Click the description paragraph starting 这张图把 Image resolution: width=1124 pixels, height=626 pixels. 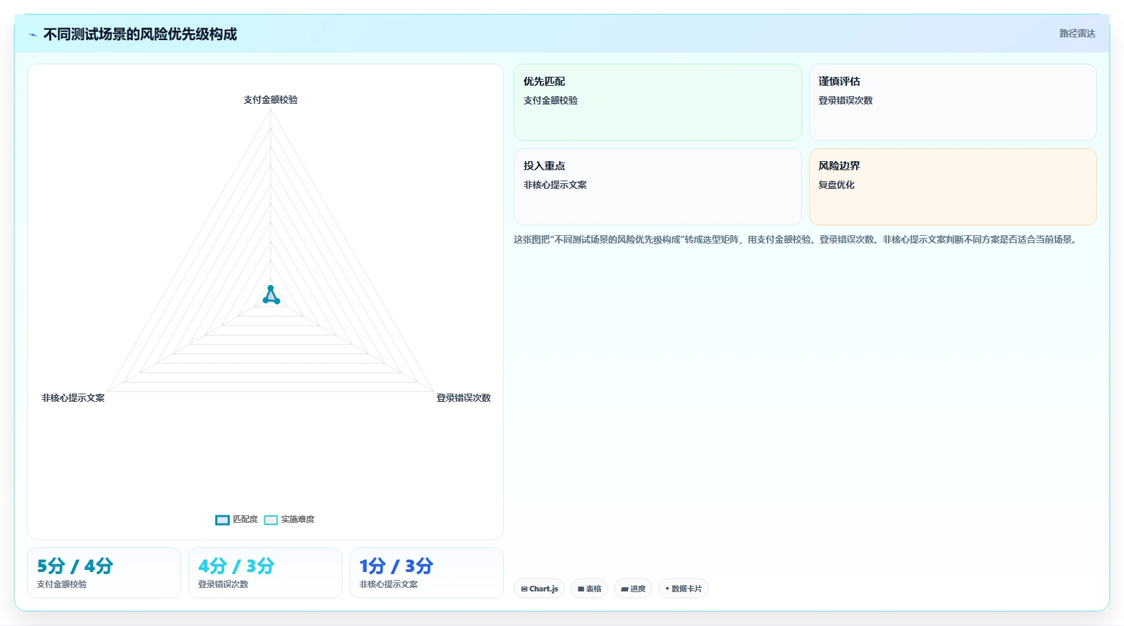796,239
